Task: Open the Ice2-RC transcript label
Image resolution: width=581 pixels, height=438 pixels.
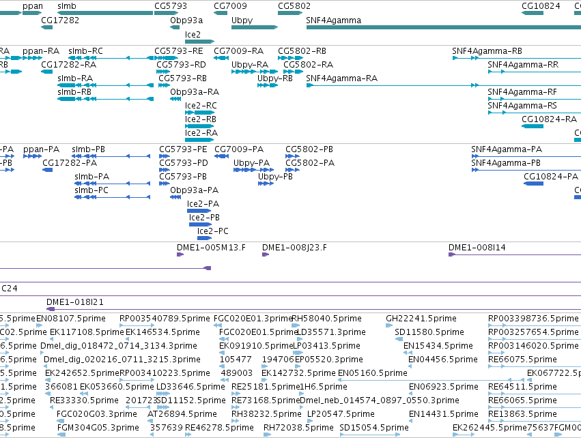Action: [x=201, y=106]
